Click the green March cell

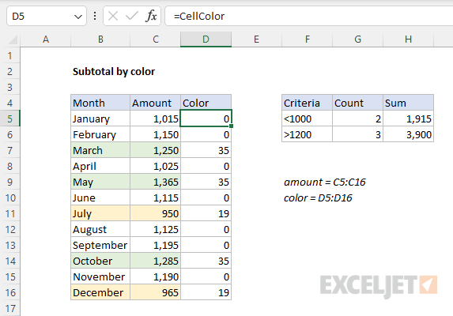[x=100, y=150]
